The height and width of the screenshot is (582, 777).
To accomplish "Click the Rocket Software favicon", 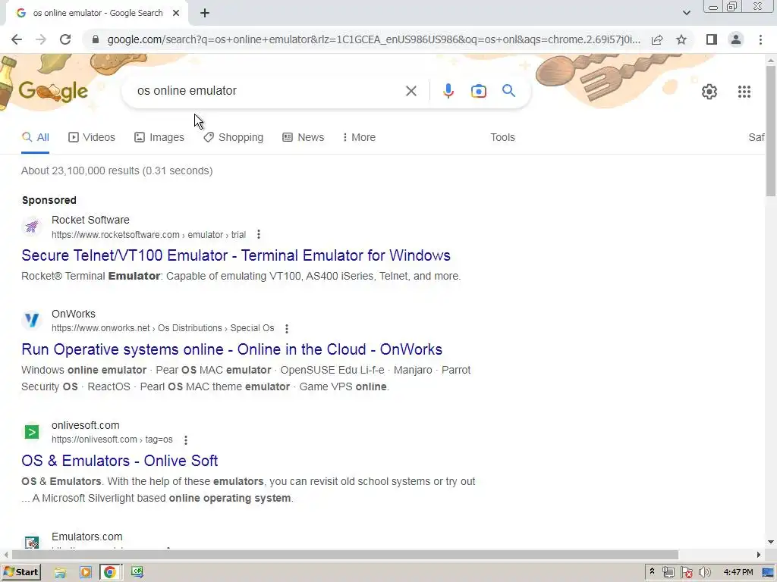I will [x=32, y=227].
